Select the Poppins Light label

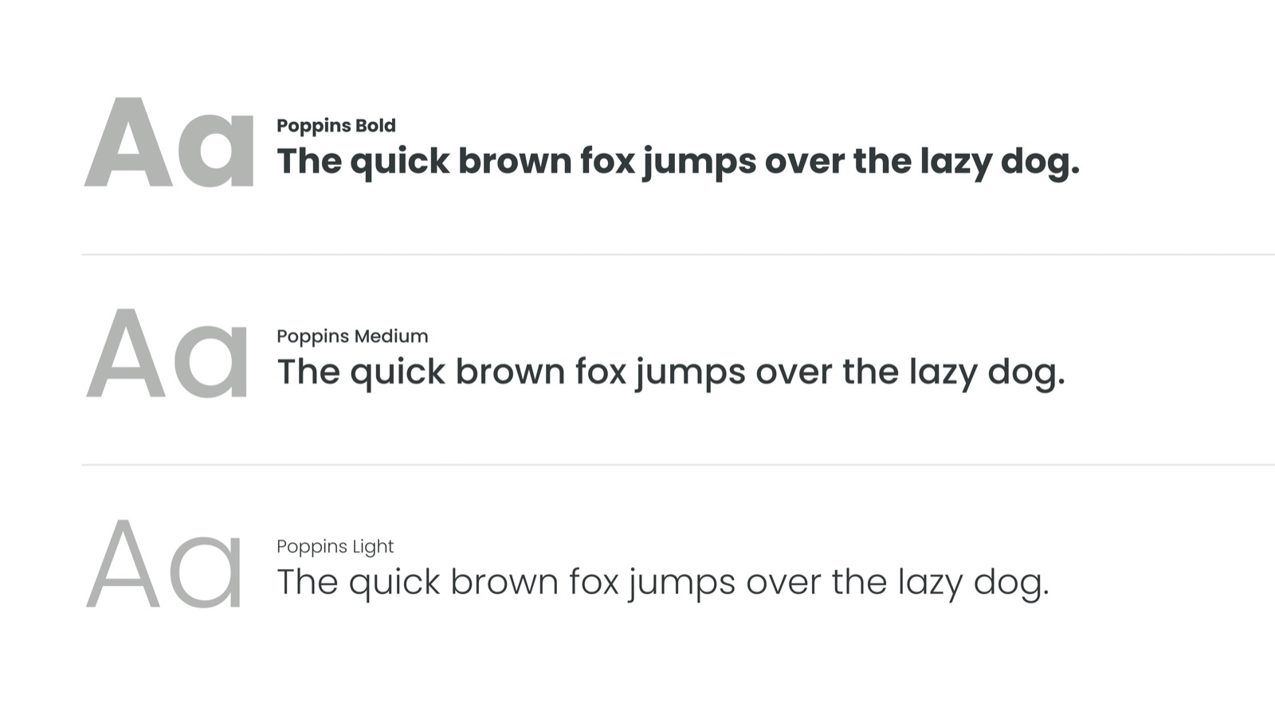335,547
